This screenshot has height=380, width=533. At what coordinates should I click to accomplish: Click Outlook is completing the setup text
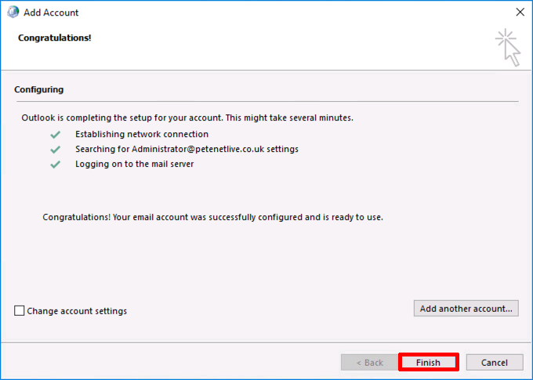(187, 118)
